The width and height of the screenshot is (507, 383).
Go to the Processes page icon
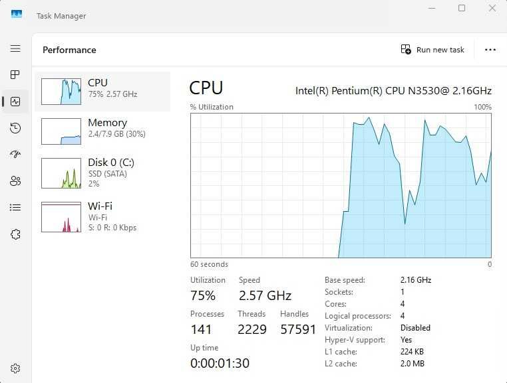tap(15, 75)
